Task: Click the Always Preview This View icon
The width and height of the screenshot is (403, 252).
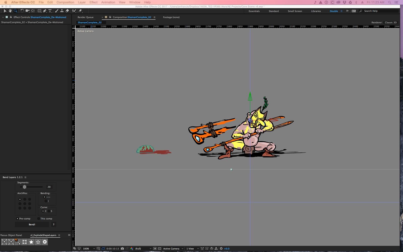Action: 75,248
